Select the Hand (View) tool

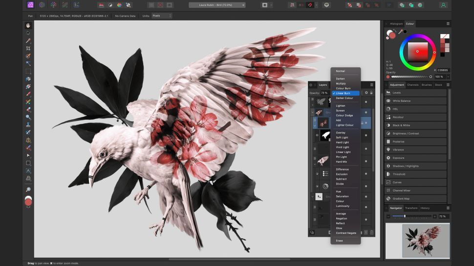(x=28, y=25)
